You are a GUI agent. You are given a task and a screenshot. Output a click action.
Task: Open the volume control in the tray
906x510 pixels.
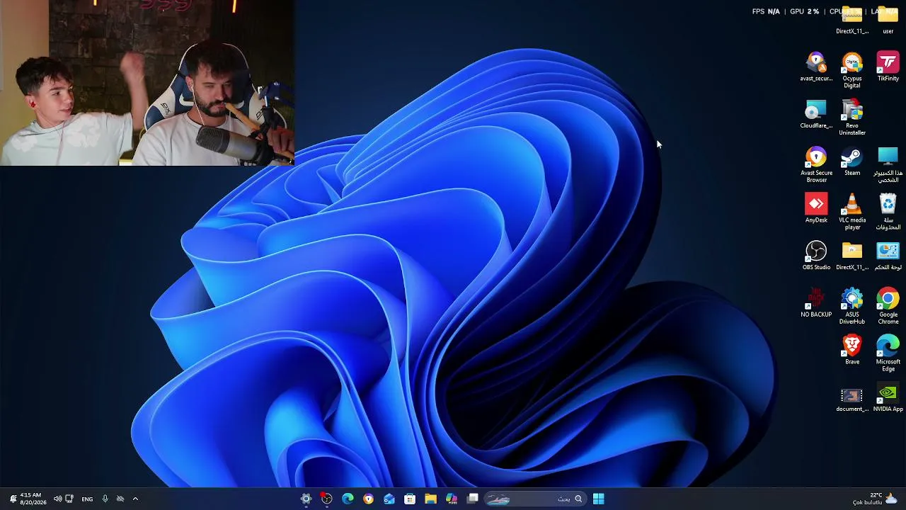tap(57, 499)
